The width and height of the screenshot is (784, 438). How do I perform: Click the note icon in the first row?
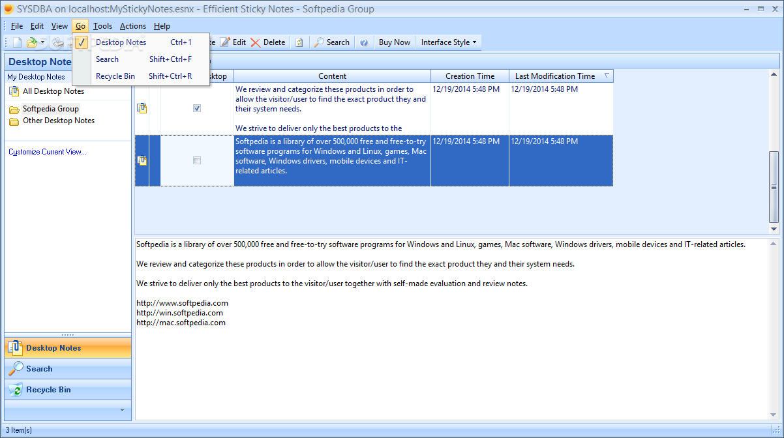click(x=142, y=108)
